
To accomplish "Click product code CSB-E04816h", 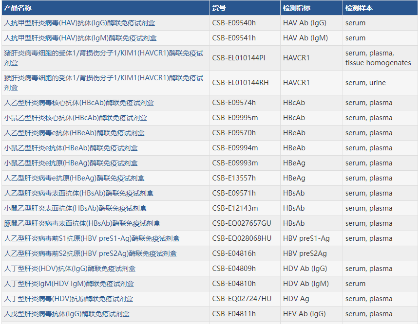I will [234, 253].
